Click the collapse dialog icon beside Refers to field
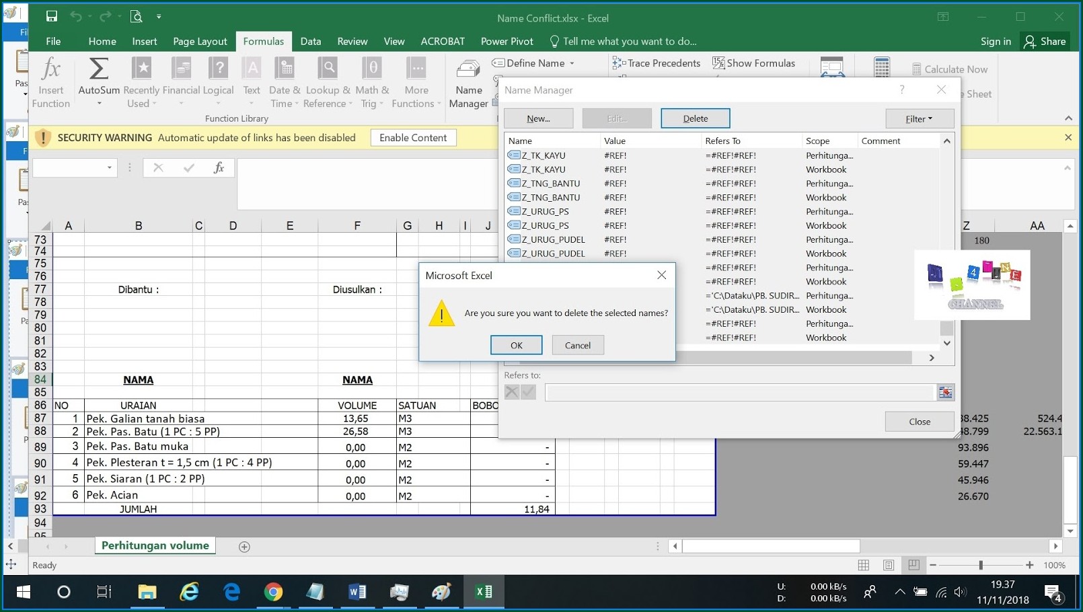 [x=946, y=393]
